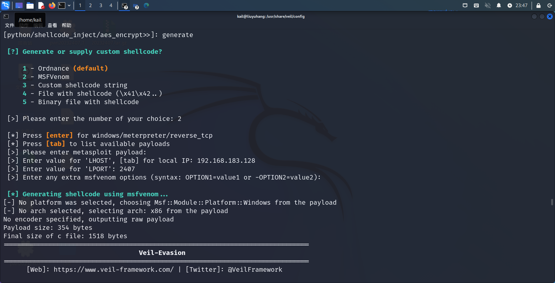Viewport: 555px width, 283px height.
Task: Launch the text editor panel icon
Action: click(41, 5)
